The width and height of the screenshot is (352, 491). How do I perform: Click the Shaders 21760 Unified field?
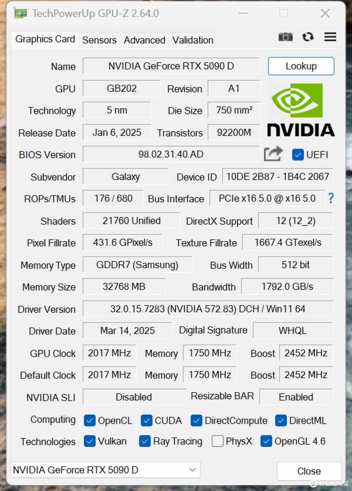[x=131, y=221]
